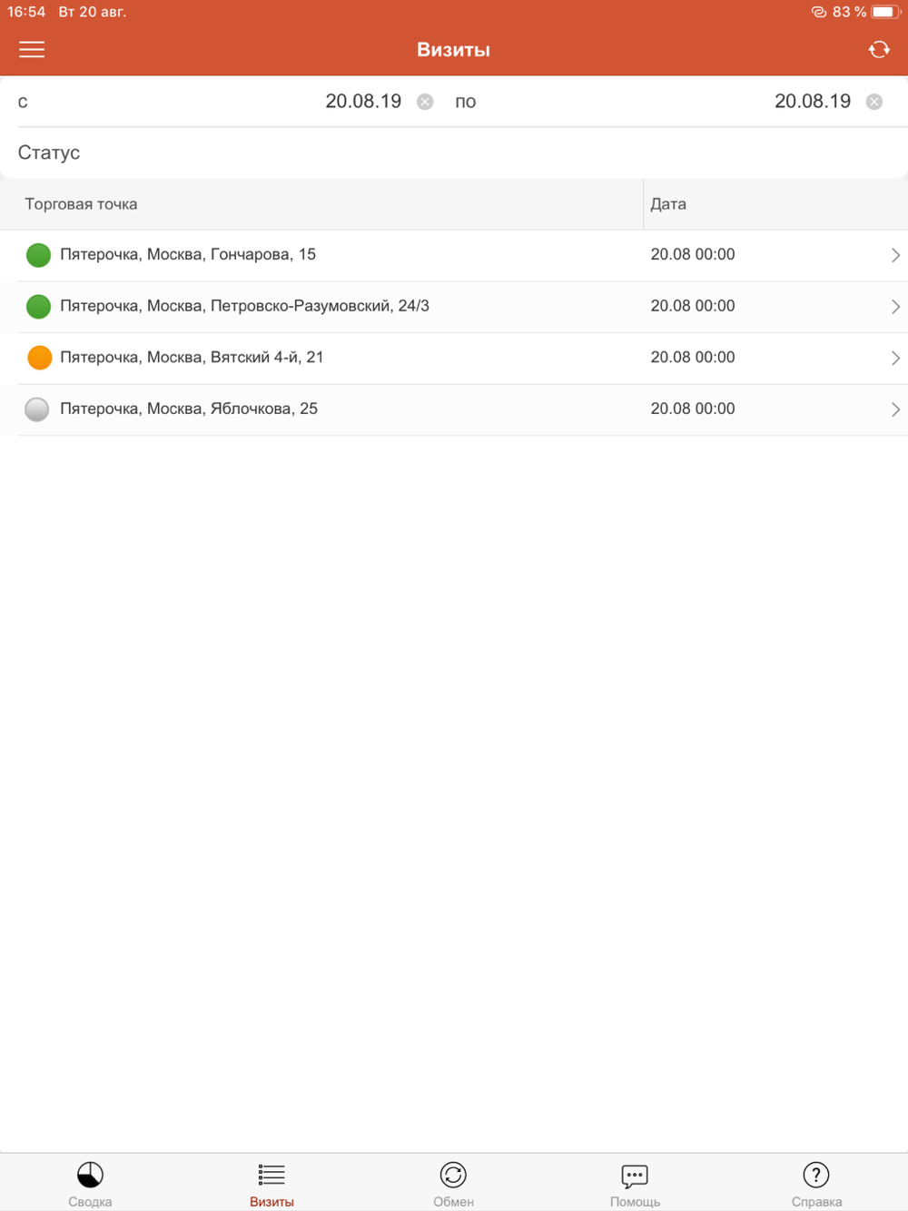Open visit Пятерочка, Москва, Яблочкова, 25
Viewport: 908px width, 1211px height.
(x=454, y=409)
